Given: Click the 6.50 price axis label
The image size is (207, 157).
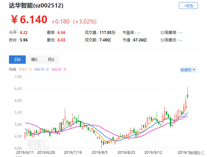Looking at the screenshot, I should [18, 88].
